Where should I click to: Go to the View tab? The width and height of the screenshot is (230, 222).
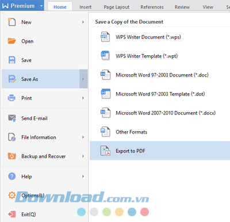tap(208, 7)
